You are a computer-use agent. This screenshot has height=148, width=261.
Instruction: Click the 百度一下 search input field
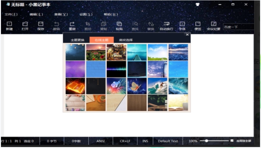coord(238,27)
